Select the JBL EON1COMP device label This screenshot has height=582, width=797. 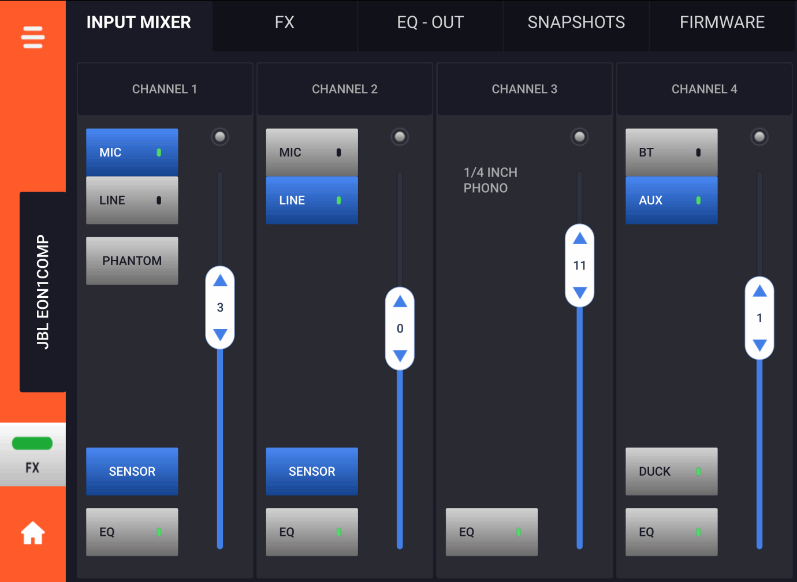43,292
